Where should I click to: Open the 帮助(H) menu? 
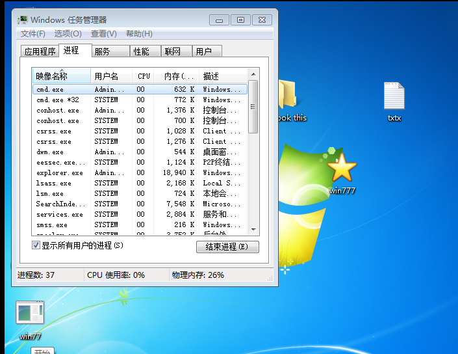139,34
